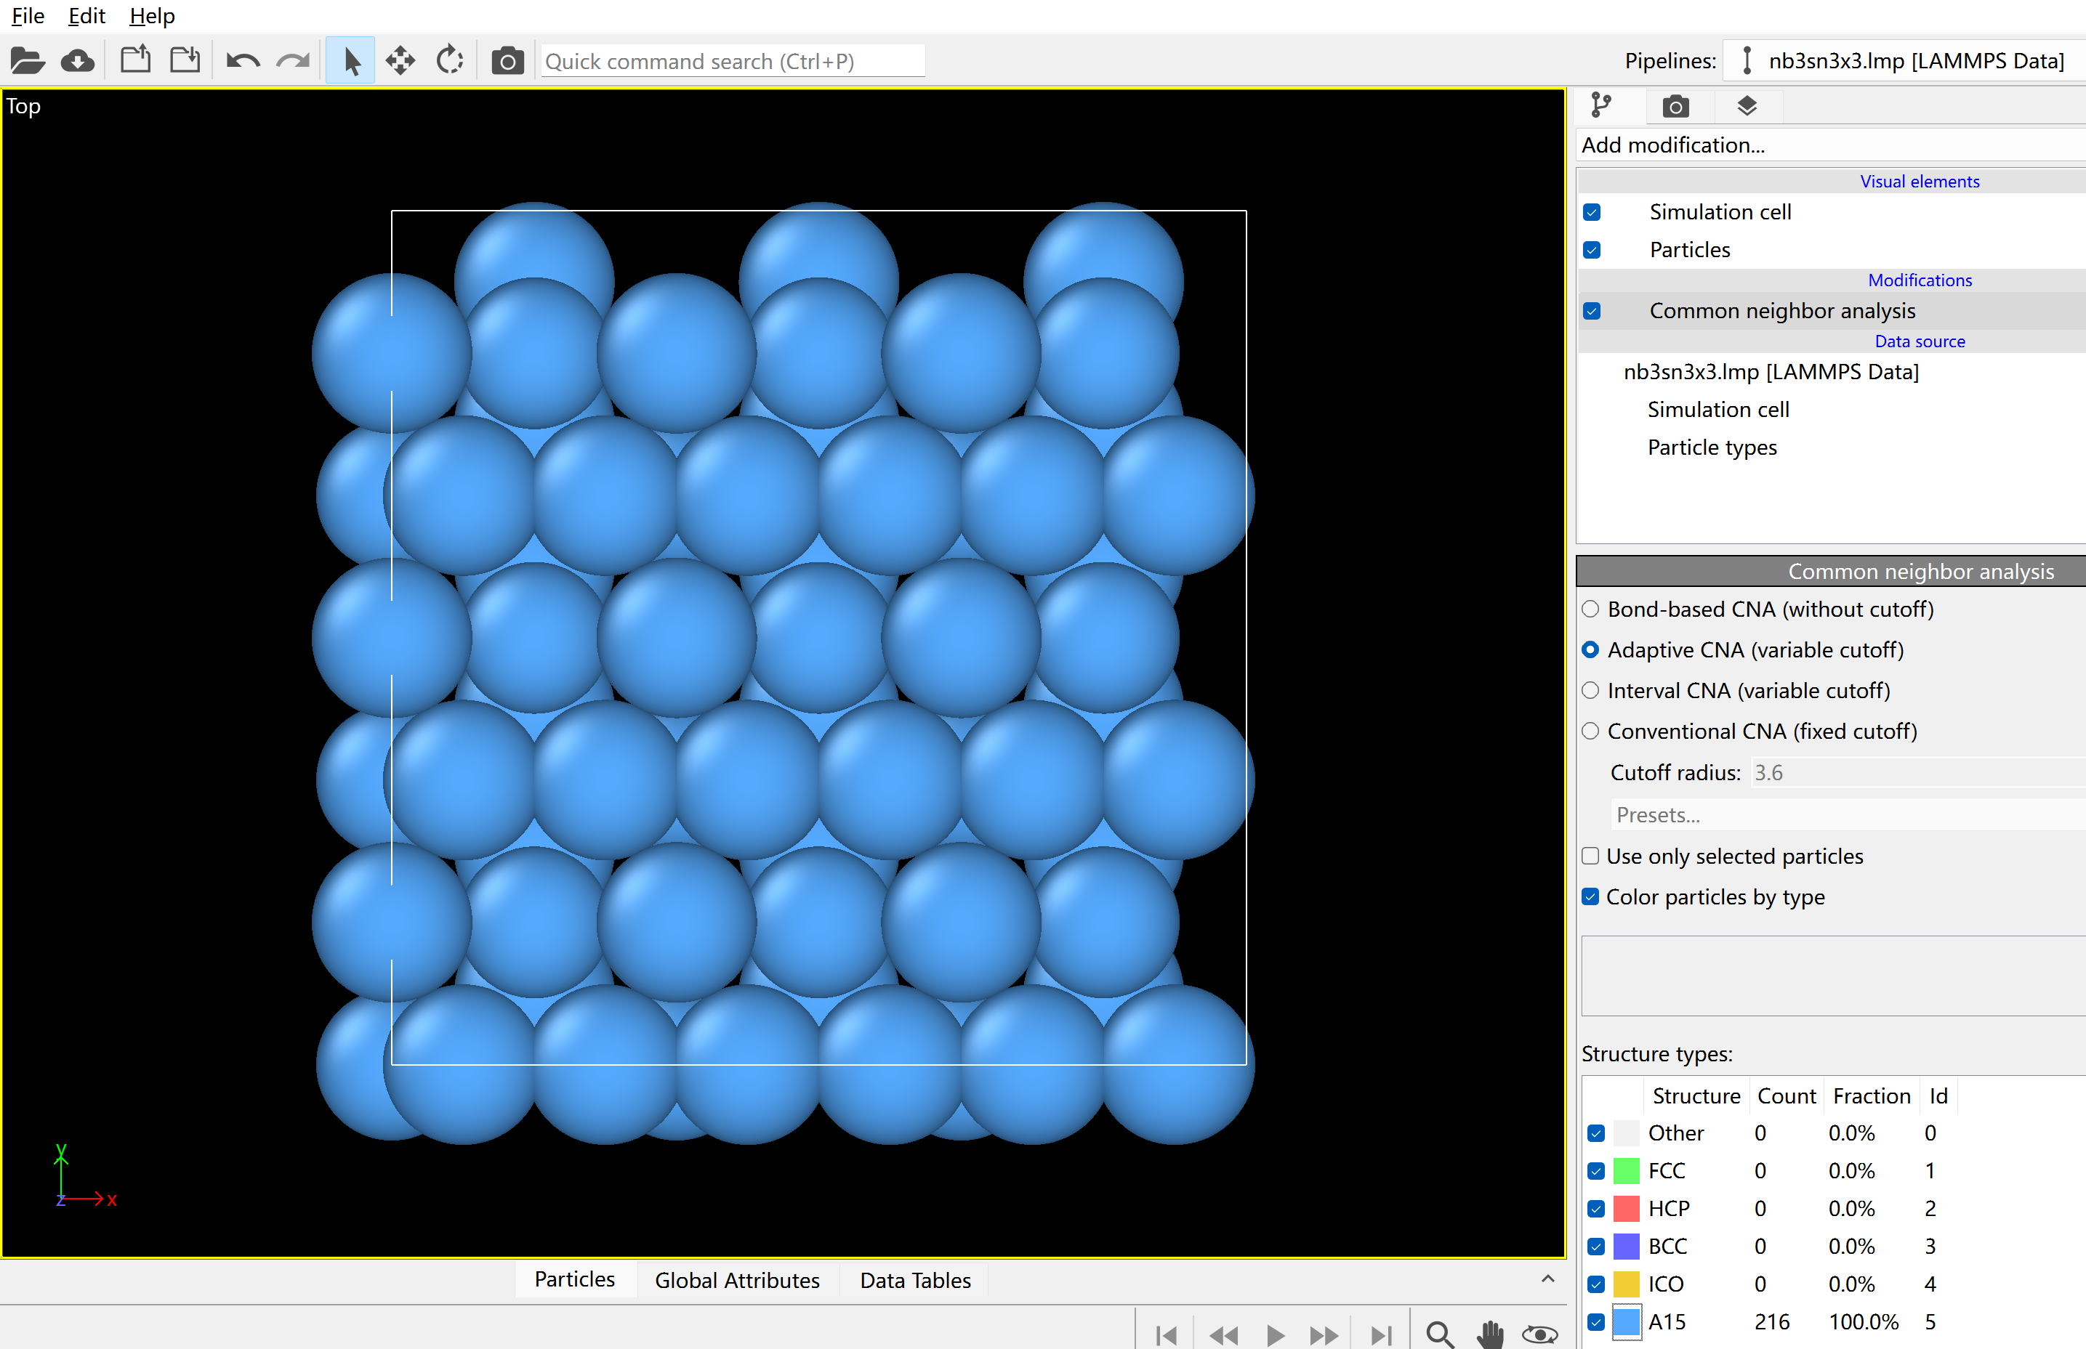Image resolution: width=2086 pixels, height=1349 pixels.
Task: Switch to the Global Attributes tab
Action: 736,1280
